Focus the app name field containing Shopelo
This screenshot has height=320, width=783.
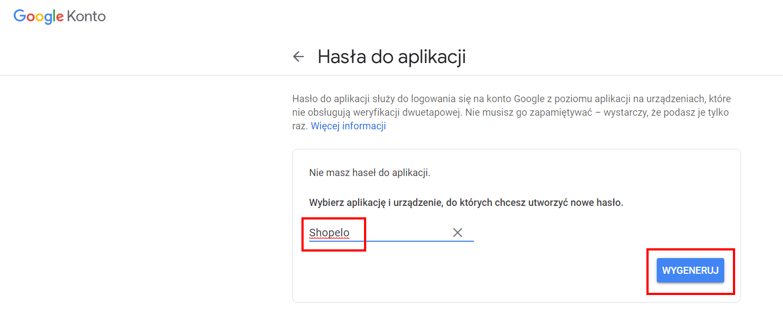pos(391,233)
